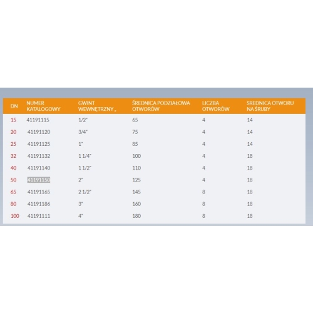Select catalog number 41191125
This screenshot has height=313, width=313.
(x=39, y=144)
